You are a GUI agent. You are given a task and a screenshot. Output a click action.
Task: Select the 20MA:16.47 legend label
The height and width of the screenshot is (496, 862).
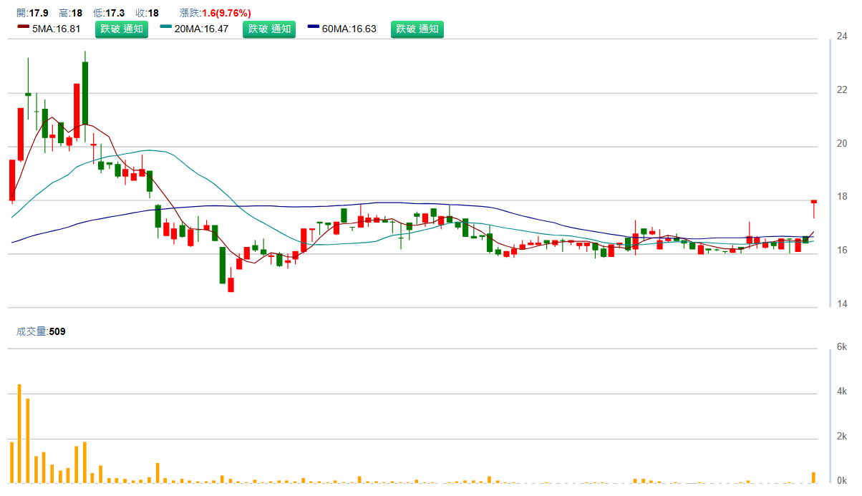(x=202, y=29)
